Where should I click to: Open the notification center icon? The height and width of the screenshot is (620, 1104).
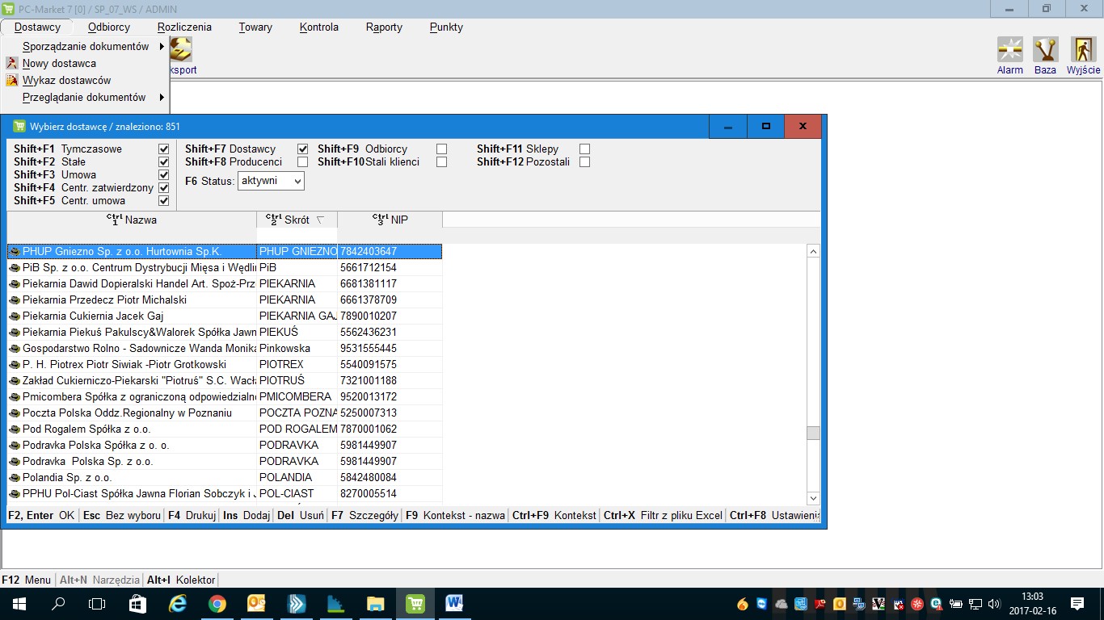[1077, 603]
